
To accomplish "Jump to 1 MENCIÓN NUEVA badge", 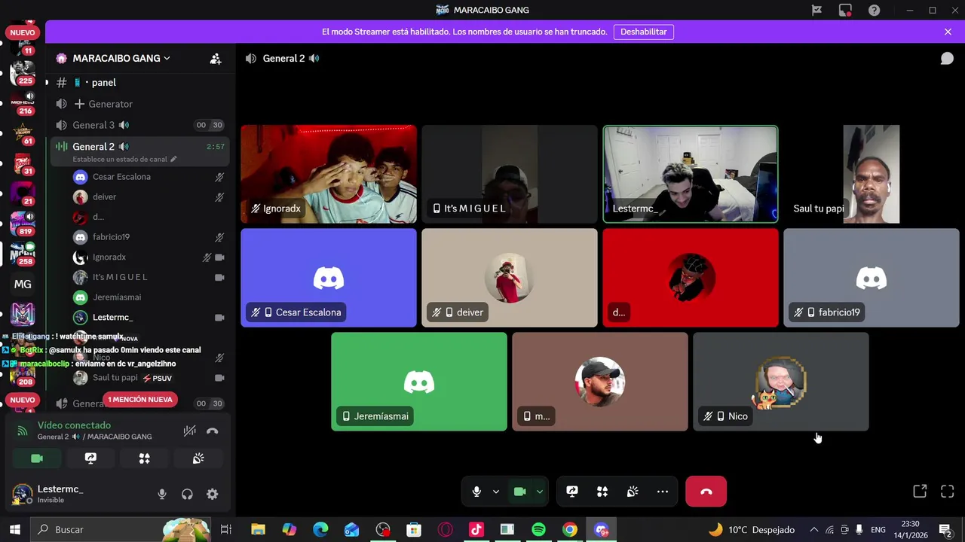I will click(139, 400).
